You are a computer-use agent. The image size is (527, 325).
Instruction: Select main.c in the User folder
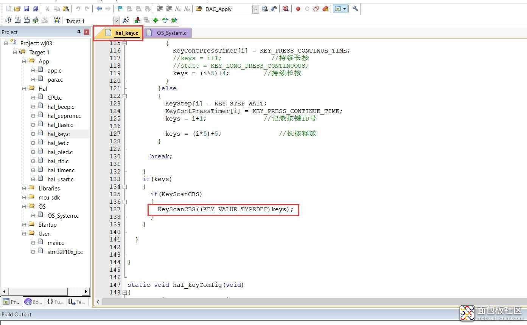pos(56,243)
